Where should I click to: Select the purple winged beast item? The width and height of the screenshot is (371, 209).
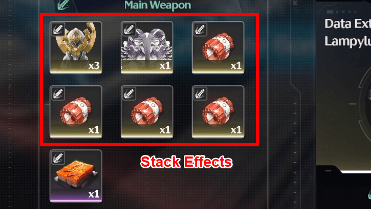[147, 47]
